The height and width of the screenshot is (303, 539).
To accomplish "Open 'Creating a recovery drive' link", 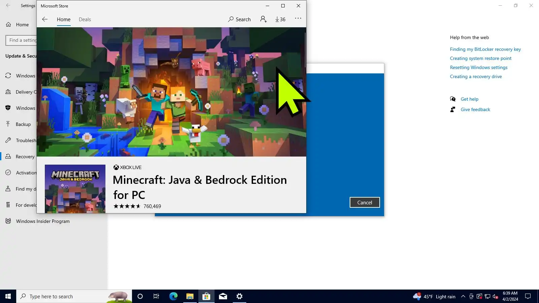I will tap(476, 76).
